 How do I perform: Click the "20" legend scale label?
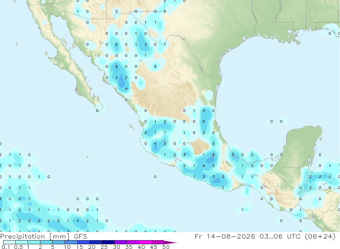point(92,247)
